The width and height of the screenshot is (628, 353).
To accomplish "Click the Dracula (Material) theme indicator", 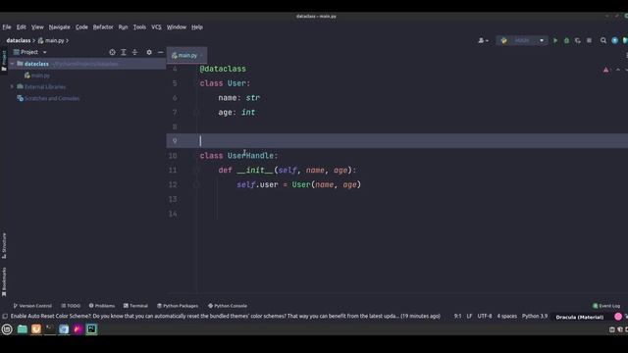I will pos(580,317).
